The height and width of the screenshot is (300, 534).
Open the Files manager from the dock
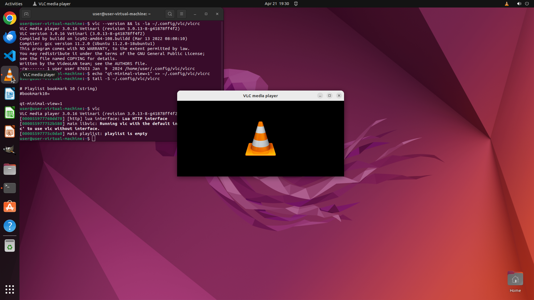coord(10,169)
